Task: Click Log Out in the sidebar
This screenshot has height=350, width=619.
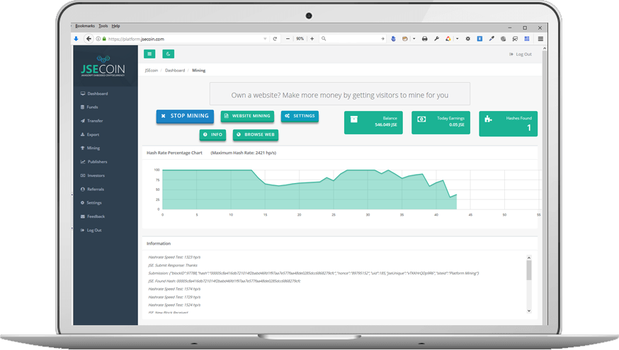Action: [91, 231]
